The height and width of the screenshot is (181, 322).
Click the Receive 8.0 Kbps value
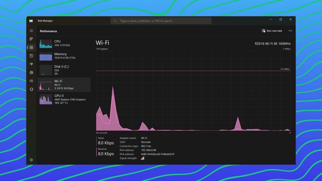(x=106, y=154)
